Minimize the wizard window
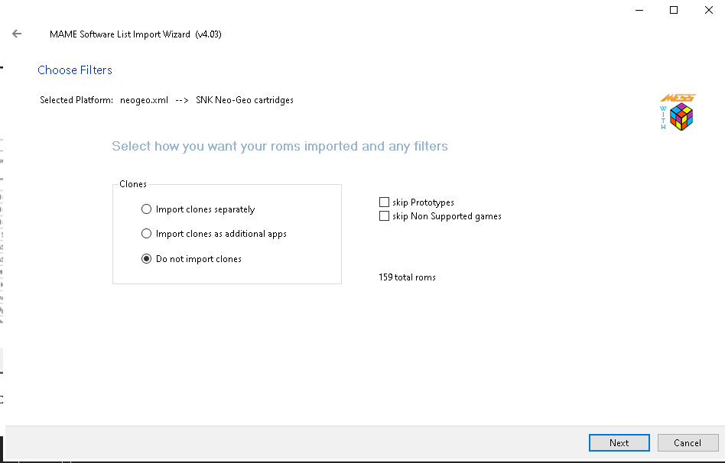Viewport: 725px width, 463px height. (x=639, y=10)
